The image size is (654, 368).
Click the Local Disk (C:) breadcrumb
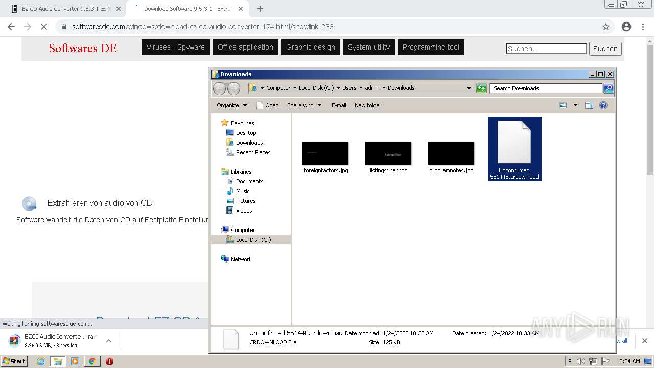316,88
